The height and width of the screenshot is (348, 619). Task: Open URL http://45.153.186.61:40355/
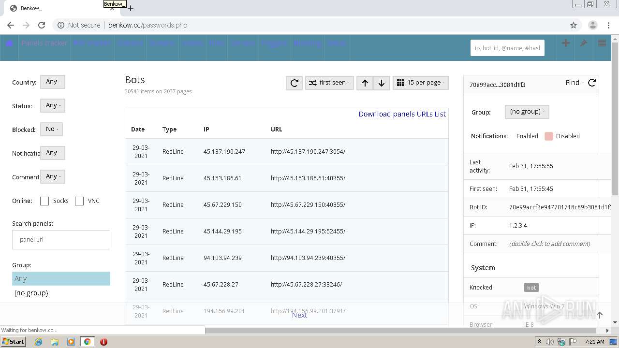308,178
